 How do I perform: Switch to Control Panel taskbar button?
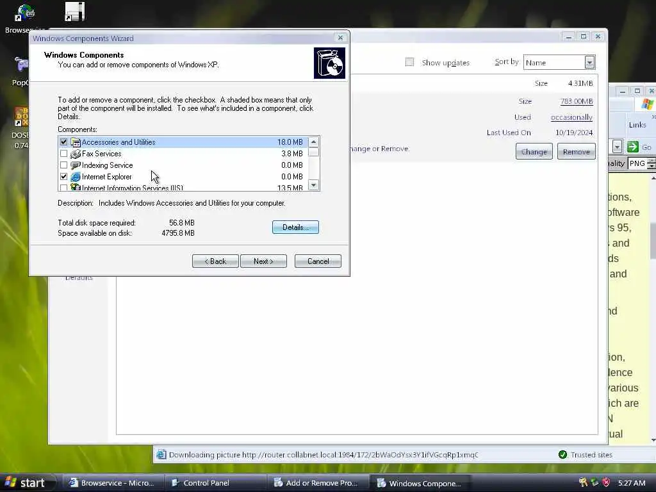(x=215, y=483)
